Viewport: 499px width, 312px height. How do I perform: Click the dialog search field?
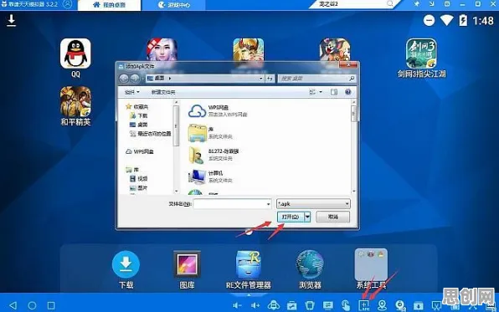pos(316,79)
